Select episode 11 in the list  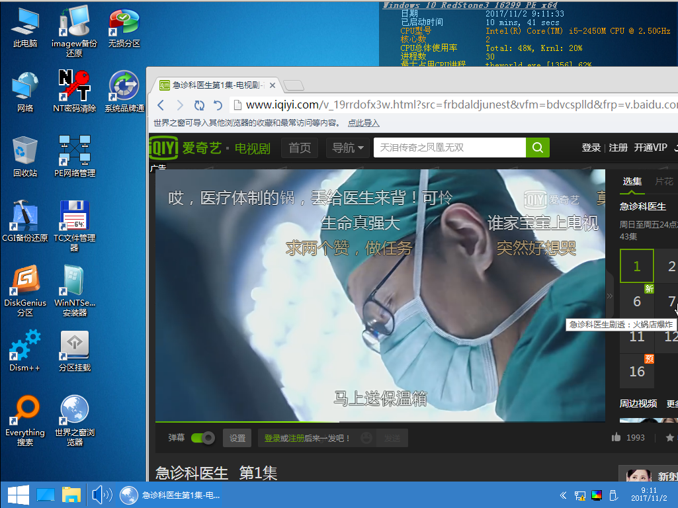(637, 337)
